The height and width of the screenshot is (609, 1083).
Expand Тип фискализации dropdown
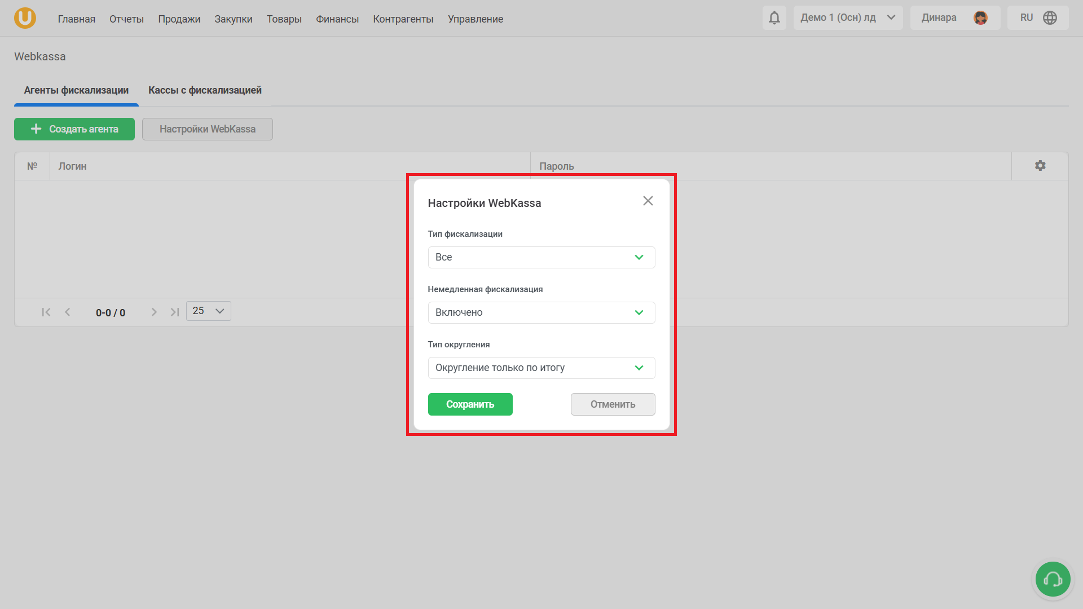pos(541,257)
